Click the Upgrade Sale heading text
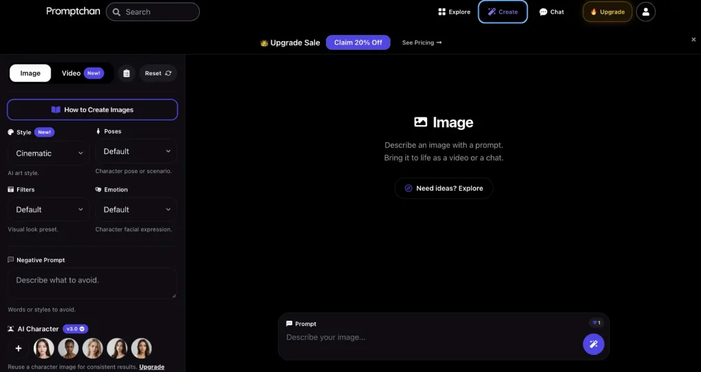The width and height of the screenshot is (701, 372). (x=295, y=43)
